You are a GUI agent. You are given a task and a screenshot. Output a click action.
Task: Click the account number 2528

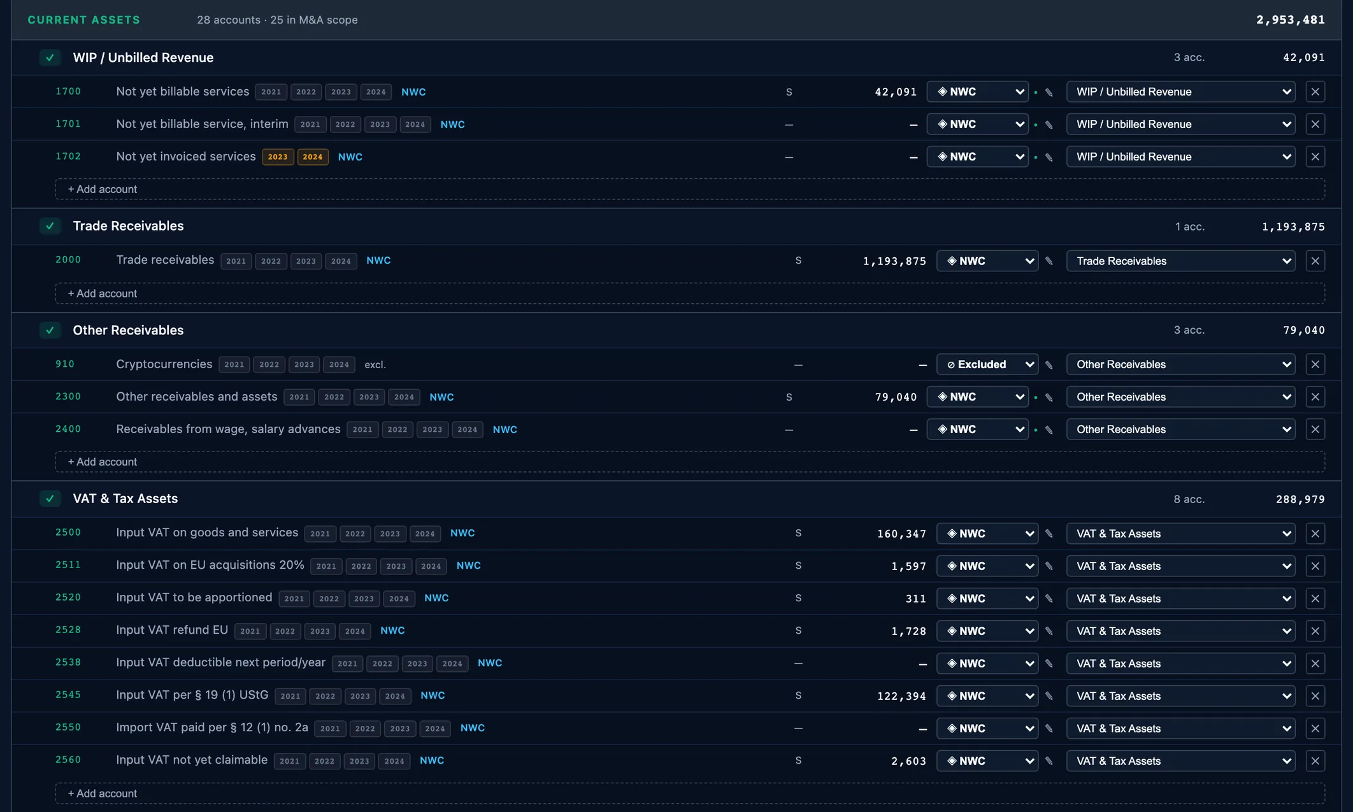[68, 630]
